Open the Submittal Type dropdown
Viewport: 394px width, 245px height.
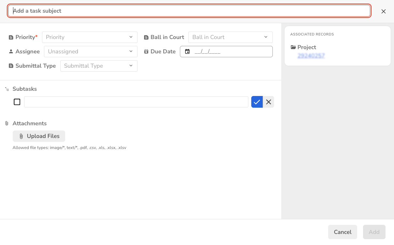click(99, 66)
